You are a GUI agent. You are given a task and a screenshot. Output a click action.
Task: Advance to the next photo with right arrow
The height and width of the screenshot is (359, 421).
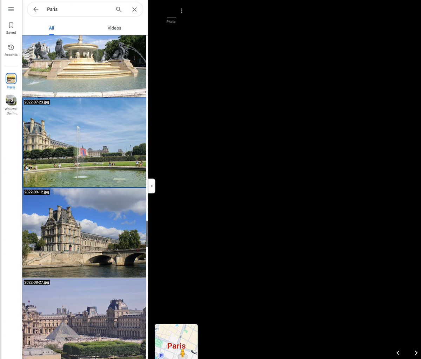(x=416, y=353)
